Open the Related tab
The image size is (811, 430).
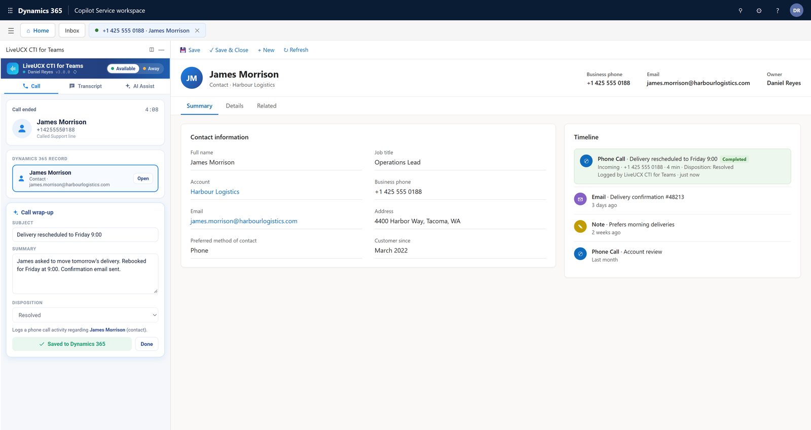(x=267, y=106)
